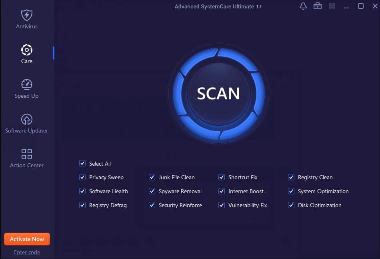Image resolution: width=380 pixels, height=259 pixels.
Task: Toggle the Vulnerability Fix checkbox
Action: point(222,205)
